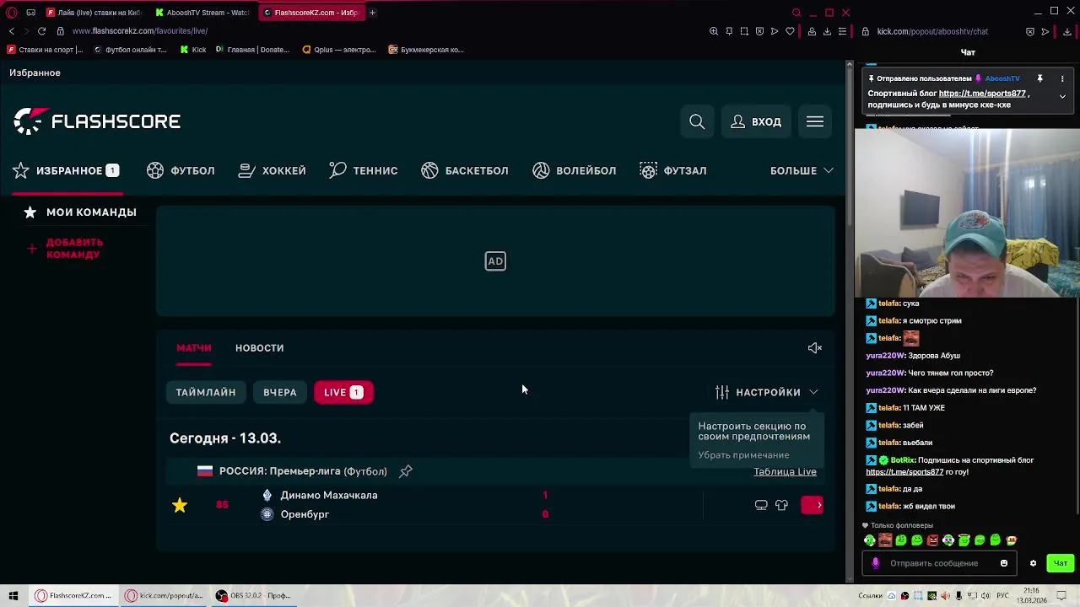
Task: Open a new browser tab with plus
Action: coord(372,13)
